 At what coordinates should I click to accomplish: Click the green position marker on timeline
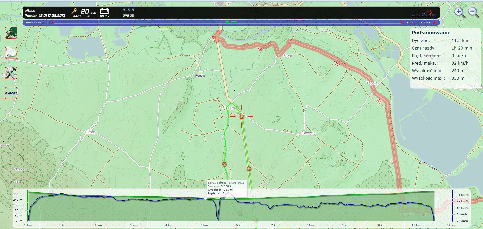click(x=227, y=22)
